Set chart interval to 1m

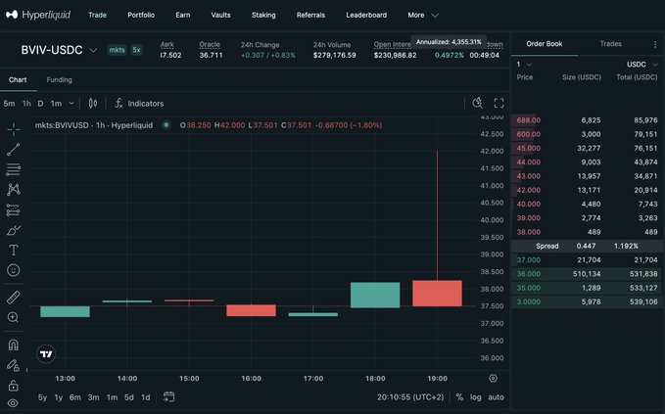tap(56, 104)
